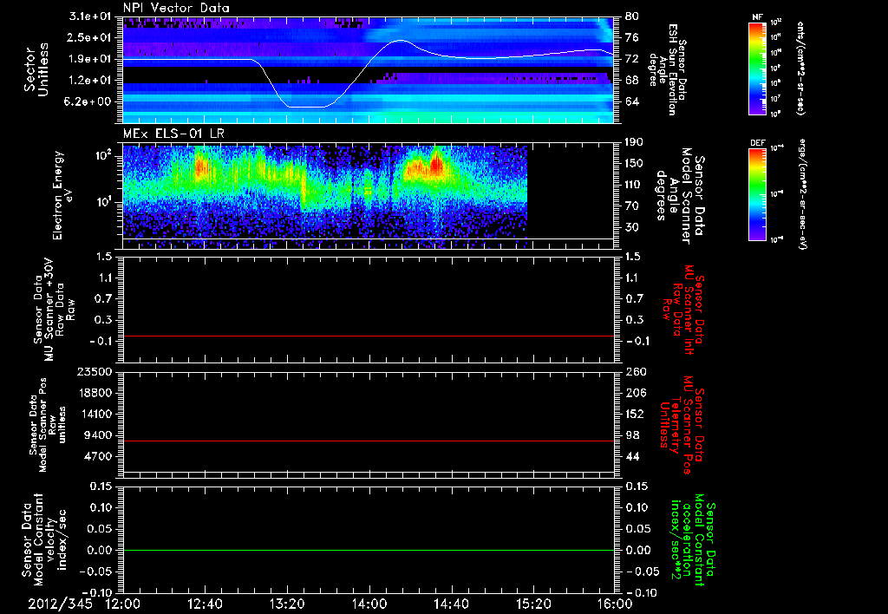
Task: Click the '14100' scanner position tick
Action: [x=94, y=414]
